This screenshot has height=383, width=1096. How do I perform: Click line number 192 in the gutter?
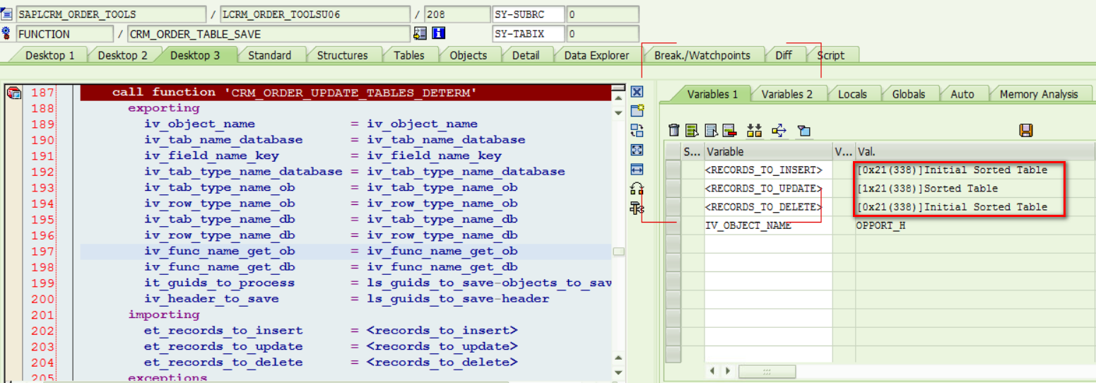pos(43,172)
